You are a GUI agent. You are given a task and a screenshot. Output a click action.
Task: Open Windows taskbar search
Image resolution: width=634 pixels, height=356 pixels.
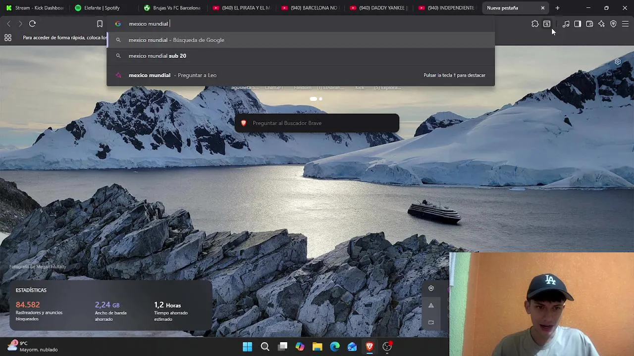tap(265, 347)
